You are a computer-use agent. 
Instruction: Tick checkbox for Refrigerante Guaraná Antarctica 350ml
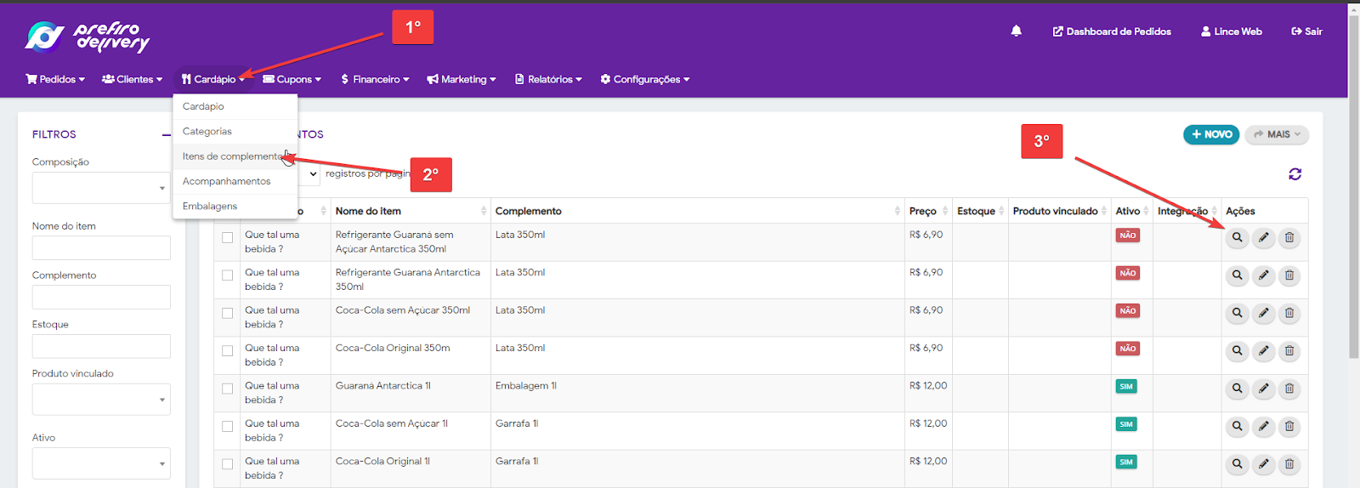[x=228, y=275]
